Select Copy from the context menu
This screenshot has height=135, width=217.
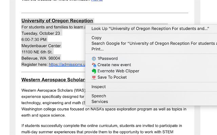click(x=97, y=38)
